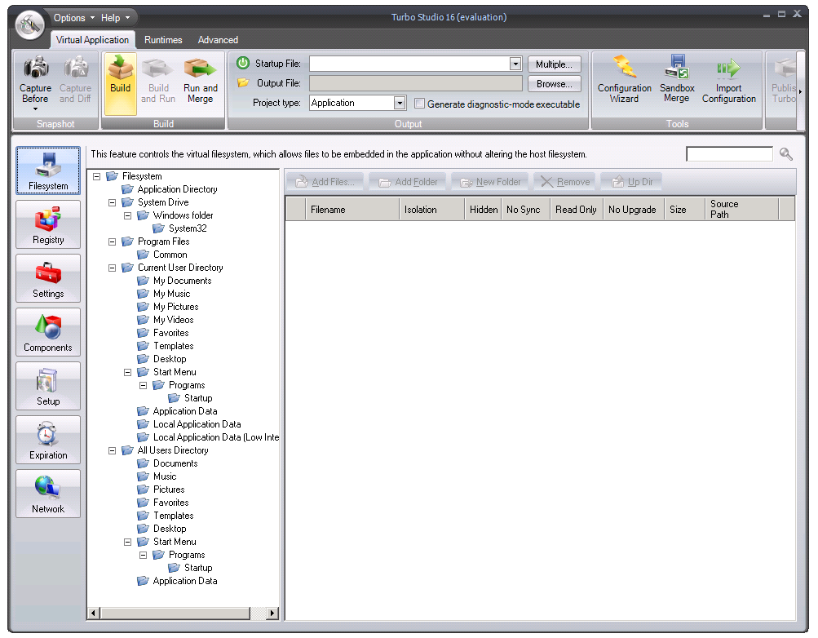Click the Output File input field
This screenshot has height=638, width=818.
pos(415,83)
